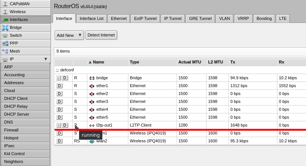Open the ether1 interface name link

[x=102, y=86]
